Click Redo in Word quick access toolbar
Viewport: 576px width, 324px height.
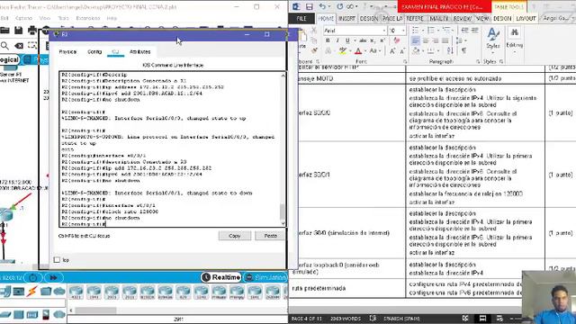[x=340, y=6]
